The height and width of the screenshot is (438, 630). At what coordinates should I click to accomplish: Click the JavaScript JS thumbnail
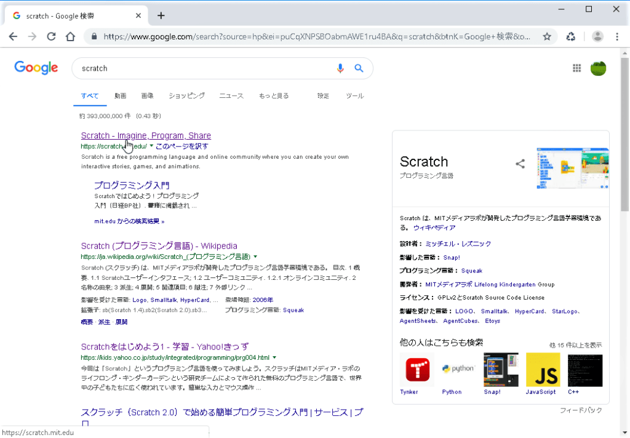click(543, 370)
